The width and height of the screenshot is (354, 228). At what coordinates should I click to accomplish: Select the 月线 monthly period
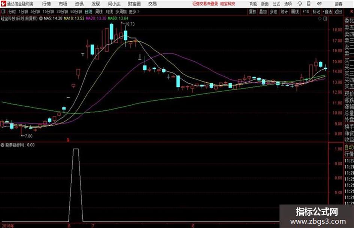coord(109,12)
